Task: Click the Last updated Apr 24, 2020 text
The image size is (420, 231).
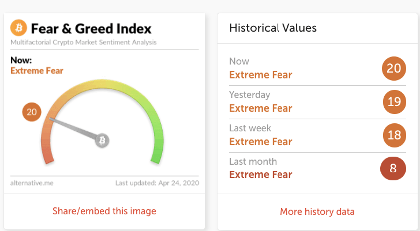Action: [157, 183]
